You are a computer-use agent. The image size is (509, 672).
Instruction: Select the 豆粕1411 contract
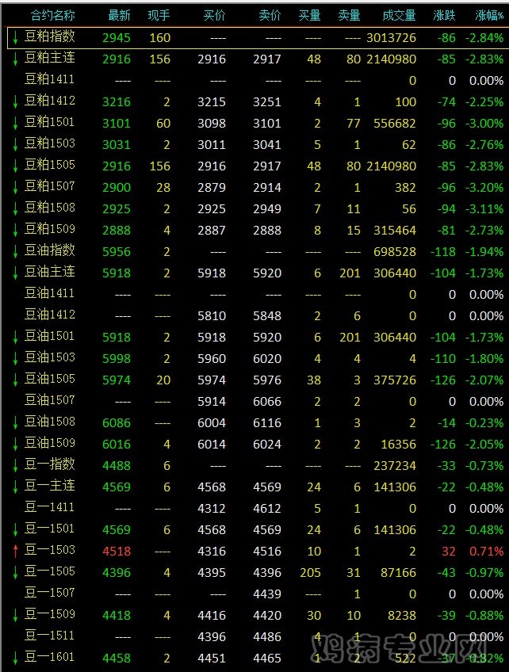[49, 80]
